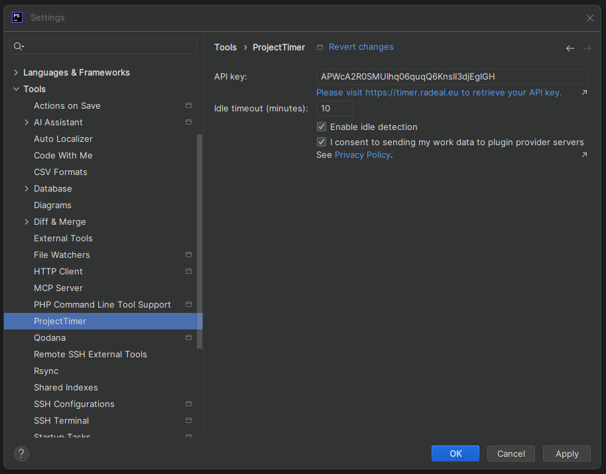Expand the Database tree node

tap(27, 189)
